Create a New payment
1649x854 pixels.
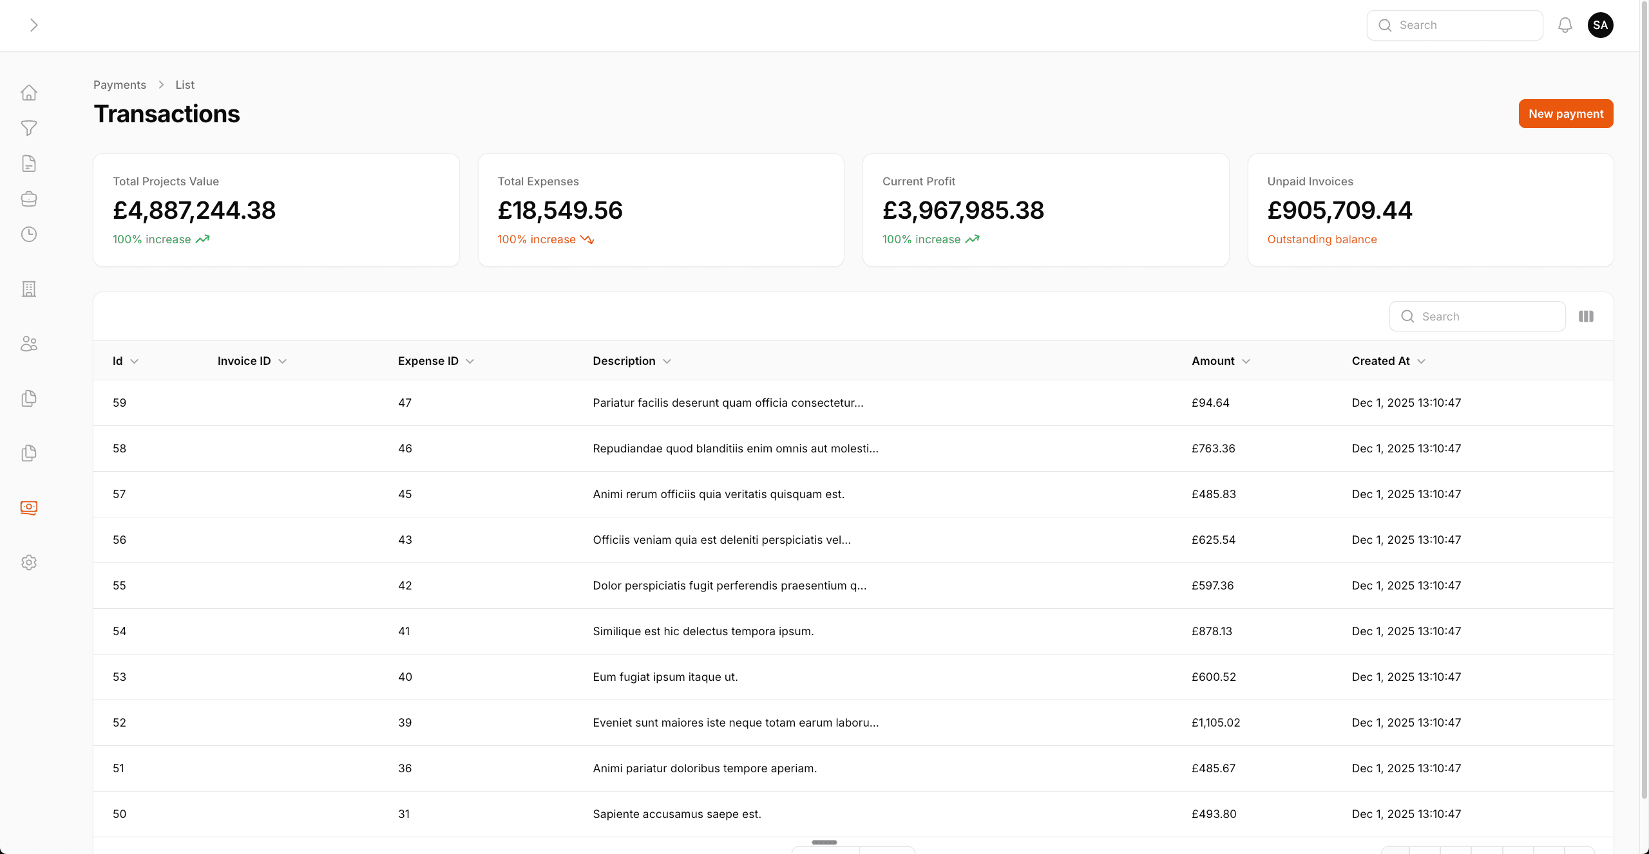click(1566, 113)
